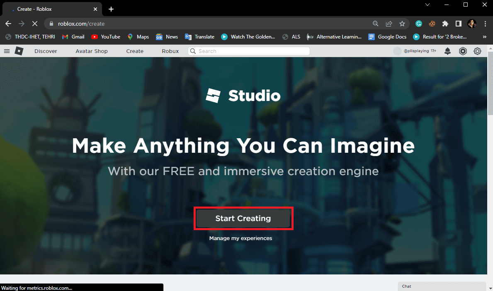Click the puzzle-piece extensions icon
Screen dimensions: 493x291
tap(445, 24)
